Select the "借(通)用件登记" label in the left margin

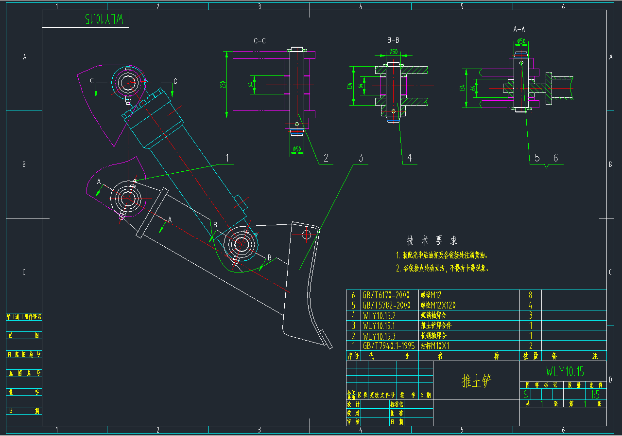[x=24, y=317]
